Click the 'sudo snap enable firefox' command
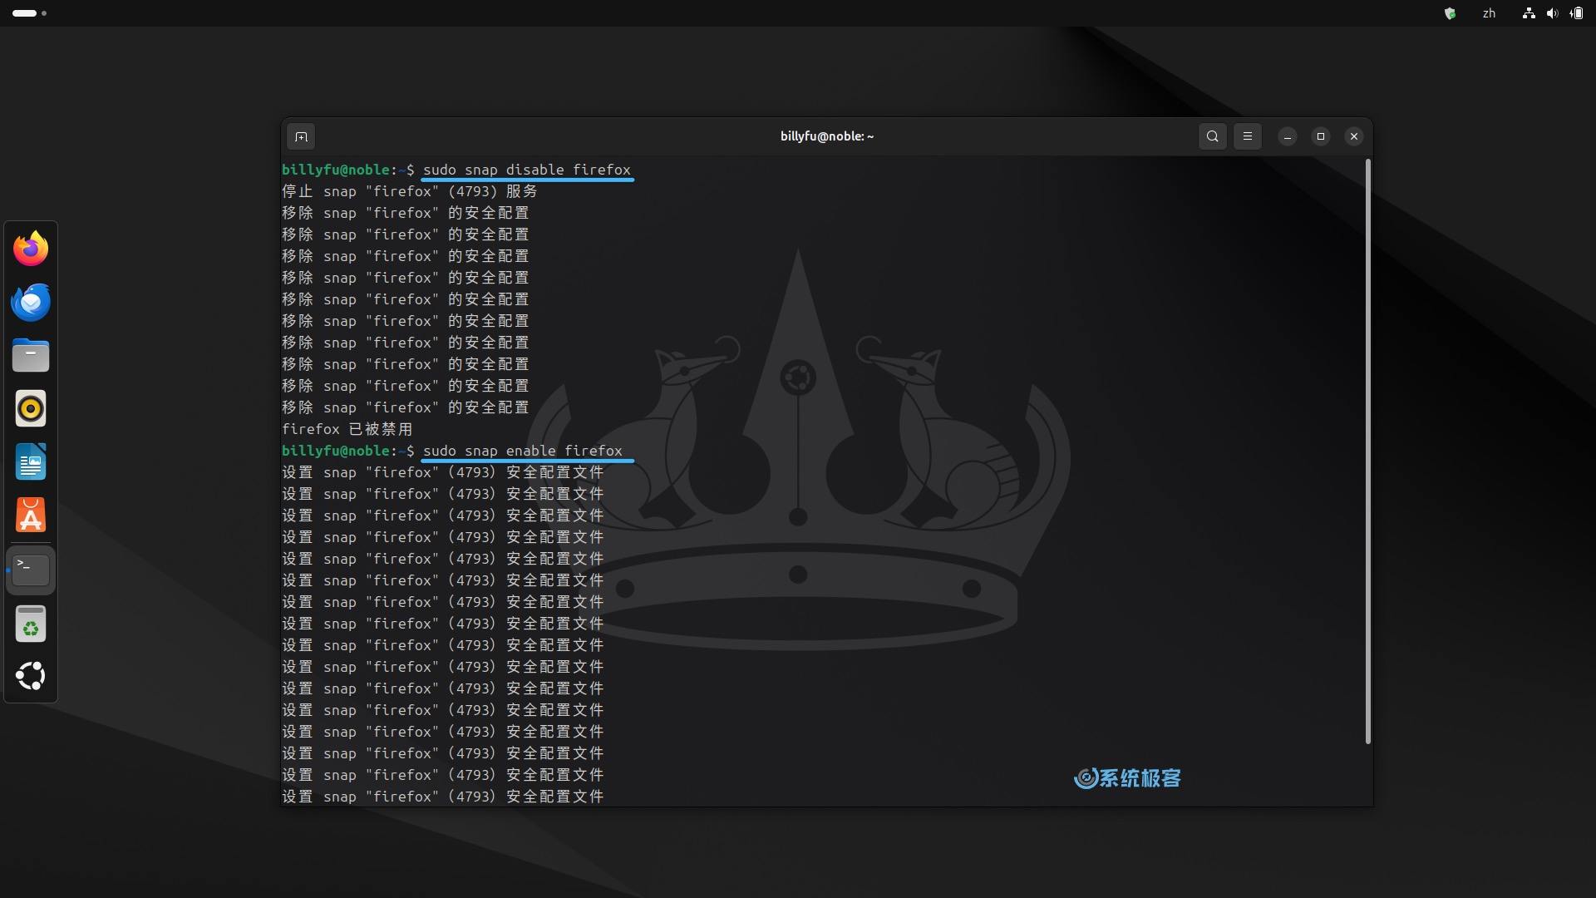The width and height of the screenshot is (1596, 898). (523, 451)
